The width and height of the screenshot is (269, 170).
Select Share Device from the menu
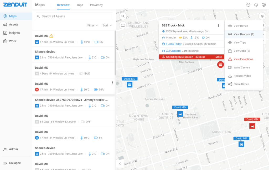[x=244, y=84]
